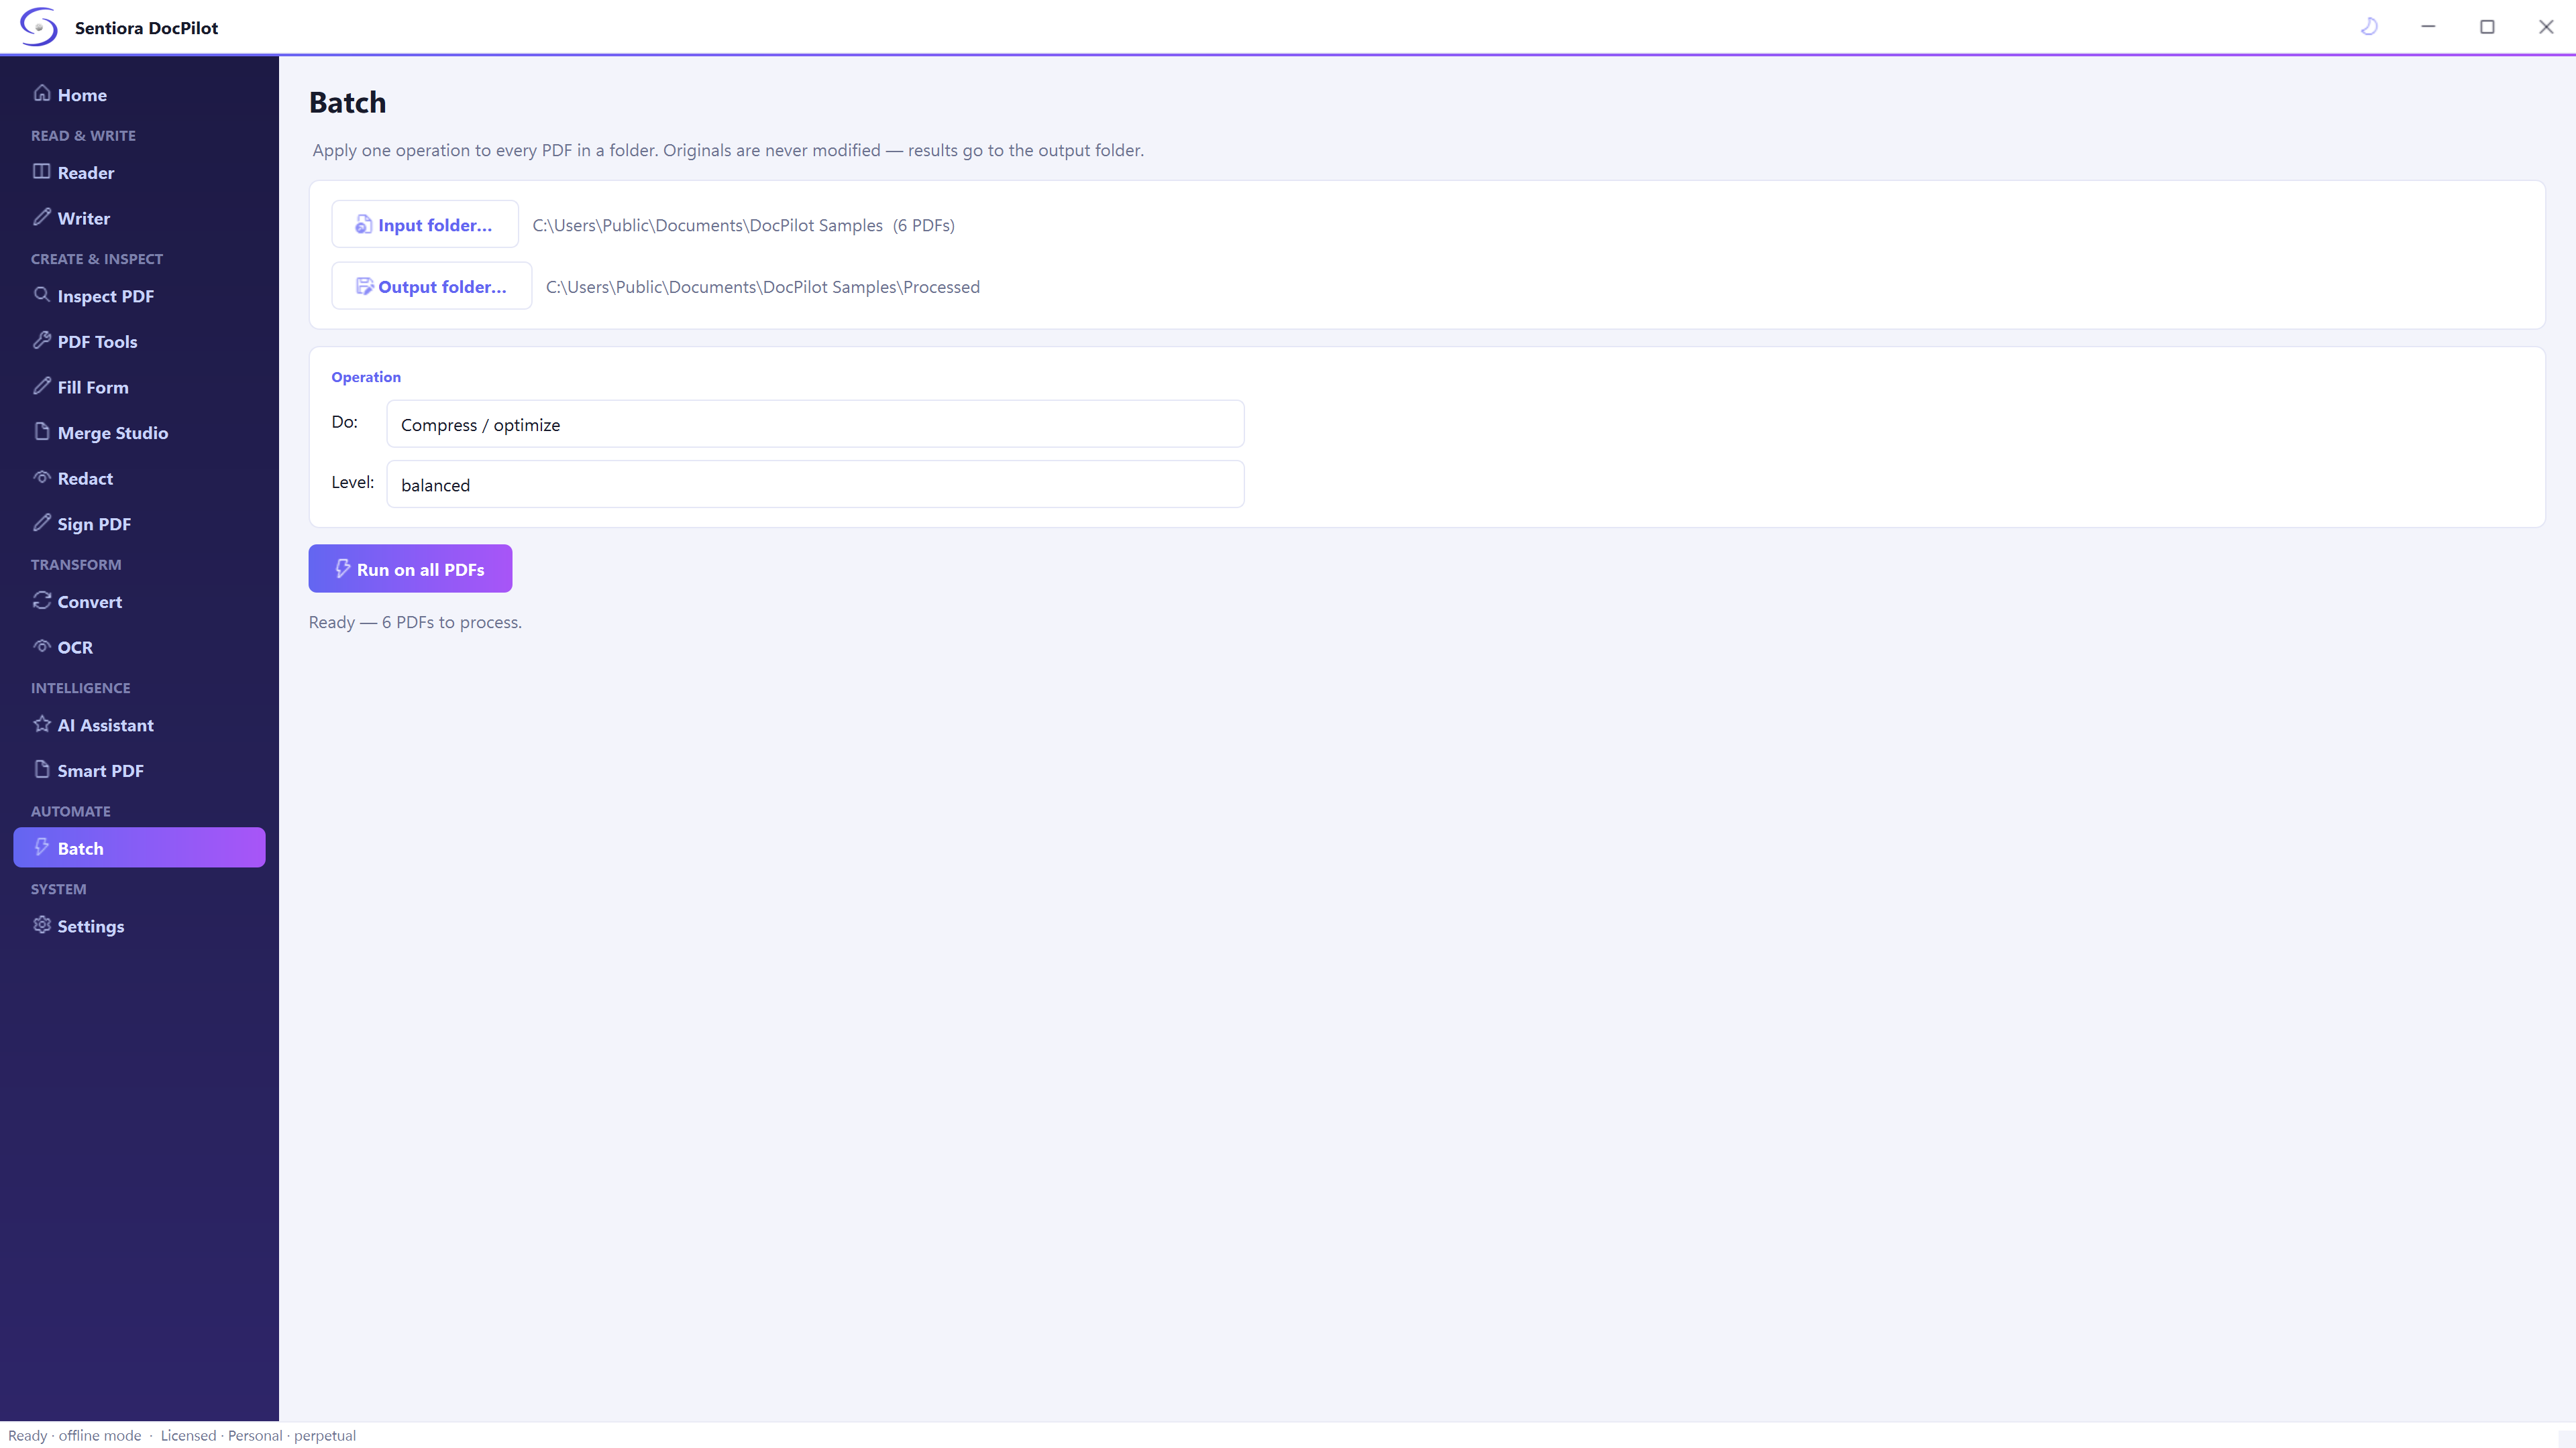Choose an Input folder
2576x1448 pixels.
425,225
